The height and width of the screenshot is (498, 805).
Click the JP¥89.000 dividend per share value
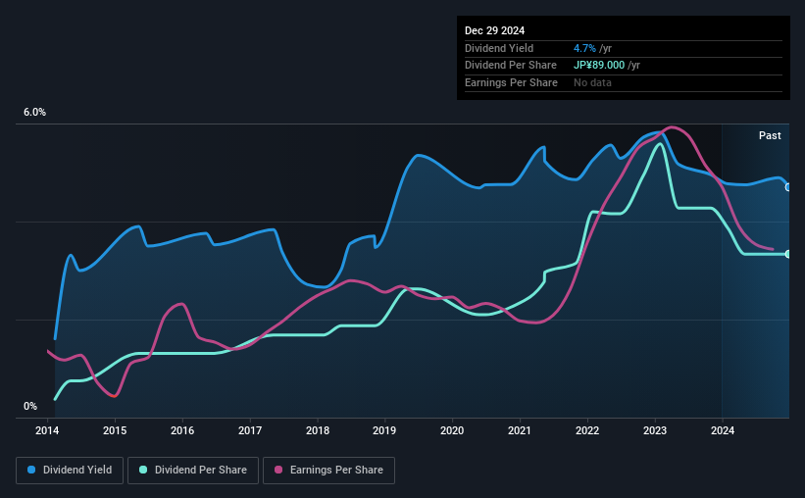tap(599, 66)
